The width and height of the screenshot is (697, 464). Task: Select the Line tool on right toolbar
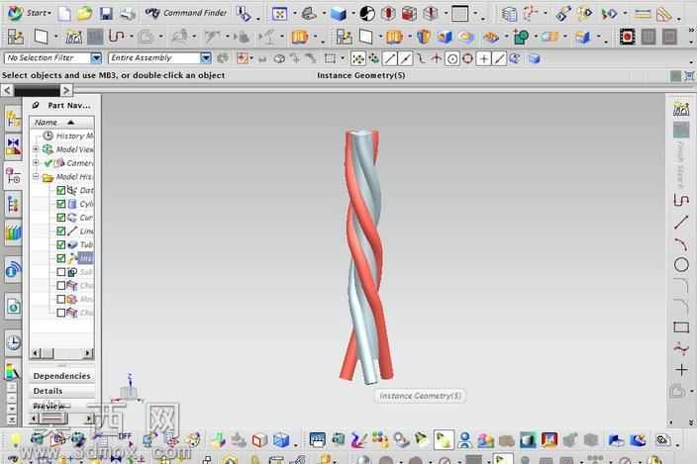[681, 222]
